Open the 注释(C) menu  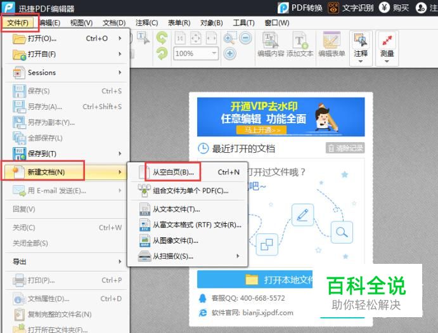click(146, 23)
